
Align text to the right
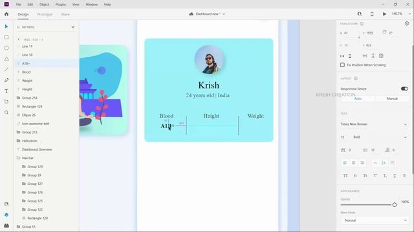click(362, 163)
